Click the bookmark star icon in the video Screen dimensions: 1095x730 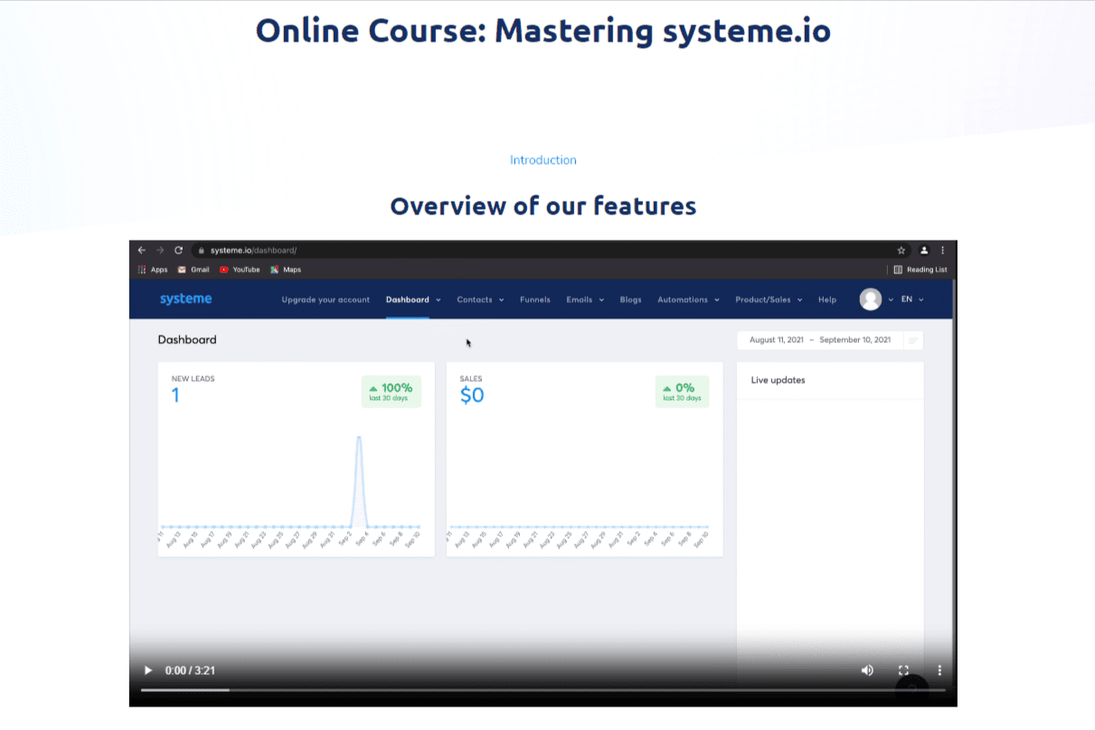point(901,250)
